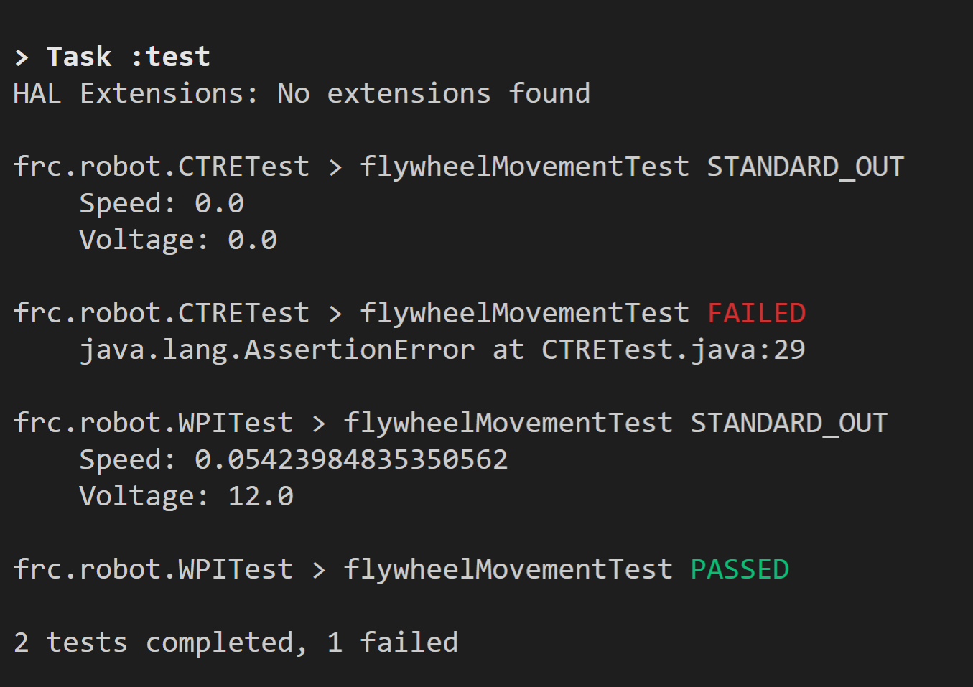Click 'Speed: 0.0' output line
Viewport: 973px width, 687px height.
pyautogui.click(x=162, y=203)
